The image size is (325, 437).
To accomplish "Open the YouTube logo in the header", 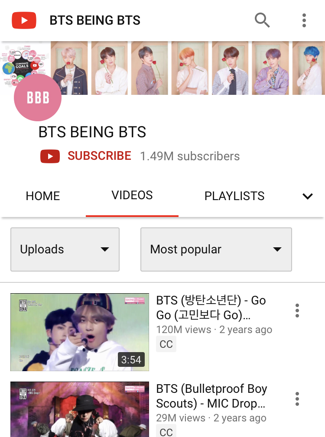I will point(24,20).
